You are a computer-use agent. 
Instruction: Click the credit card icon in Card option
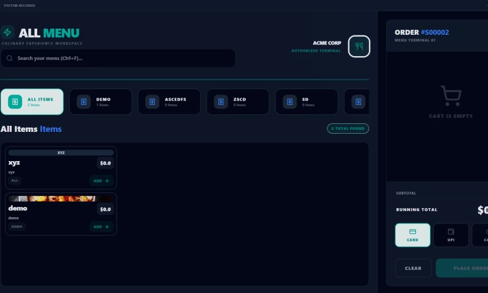(x=413, y=232)
